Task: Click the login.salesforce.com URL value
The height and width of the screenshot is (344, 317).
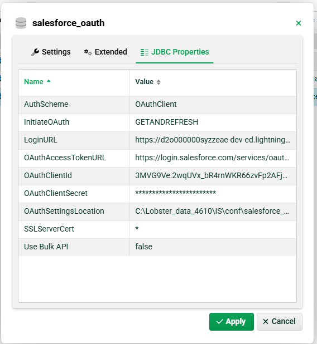Action: click(212, 158)
